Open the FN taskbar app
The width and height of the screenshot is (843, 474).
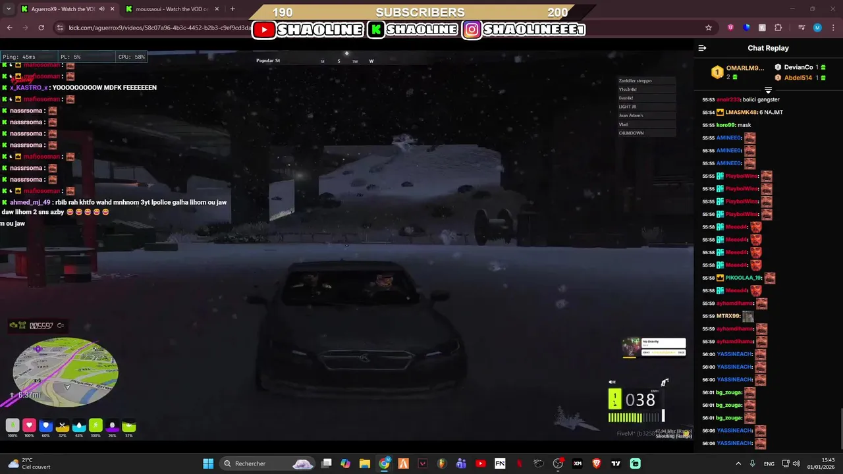coord(500,463)
